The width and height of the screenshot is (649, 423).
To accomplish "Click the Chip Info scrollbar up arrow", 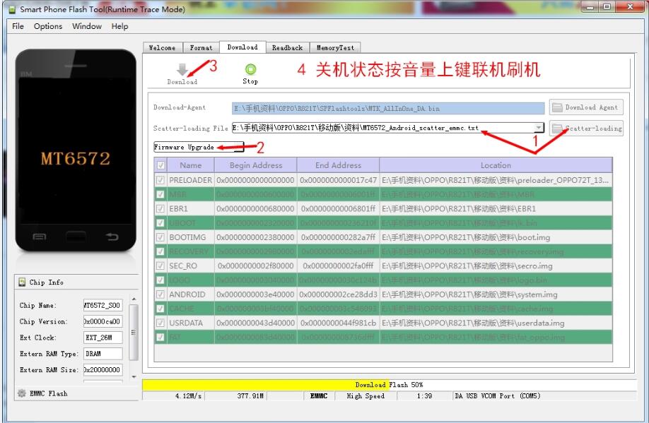I will pos(134,299).
